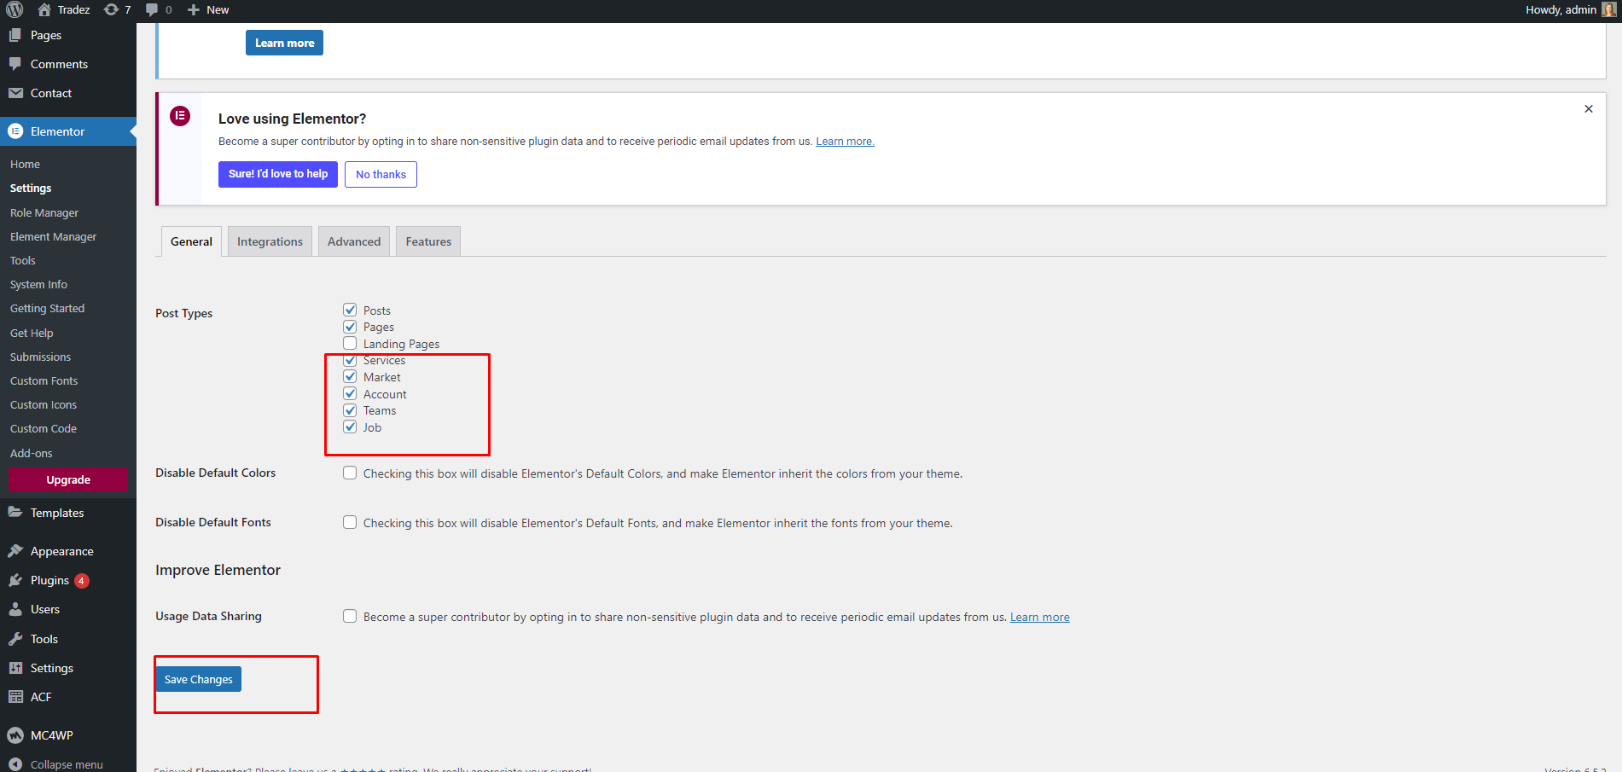This screenshot has height=772, width=1622.
Task: Click the ACF sidebar icon
Action: (15, 697)
